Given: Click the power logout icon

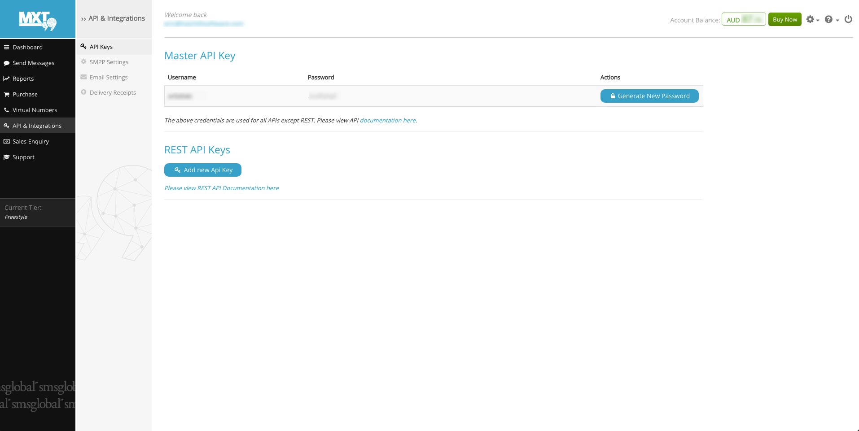Looking at the screenshot, I should click(x=848, y=19).
